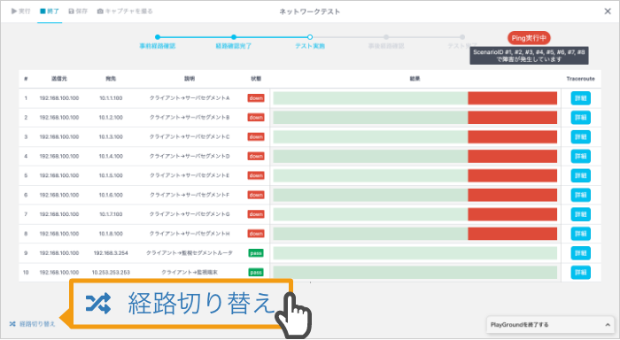Click description クライアント→監視端末
This screenshot has height=340, width=620.
click(x=190, y=273)
